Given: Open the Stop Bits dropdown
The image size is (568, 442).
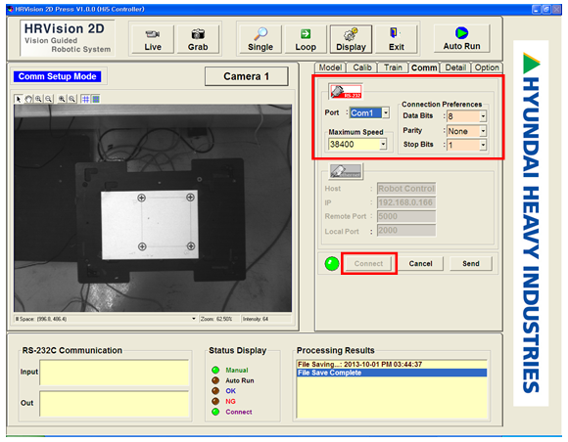Looking at the screenshot, I should pyautogui.click(x=483, y=145).
